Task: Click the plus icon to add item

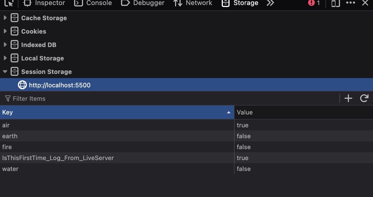Action: click(x=348, y=98)
